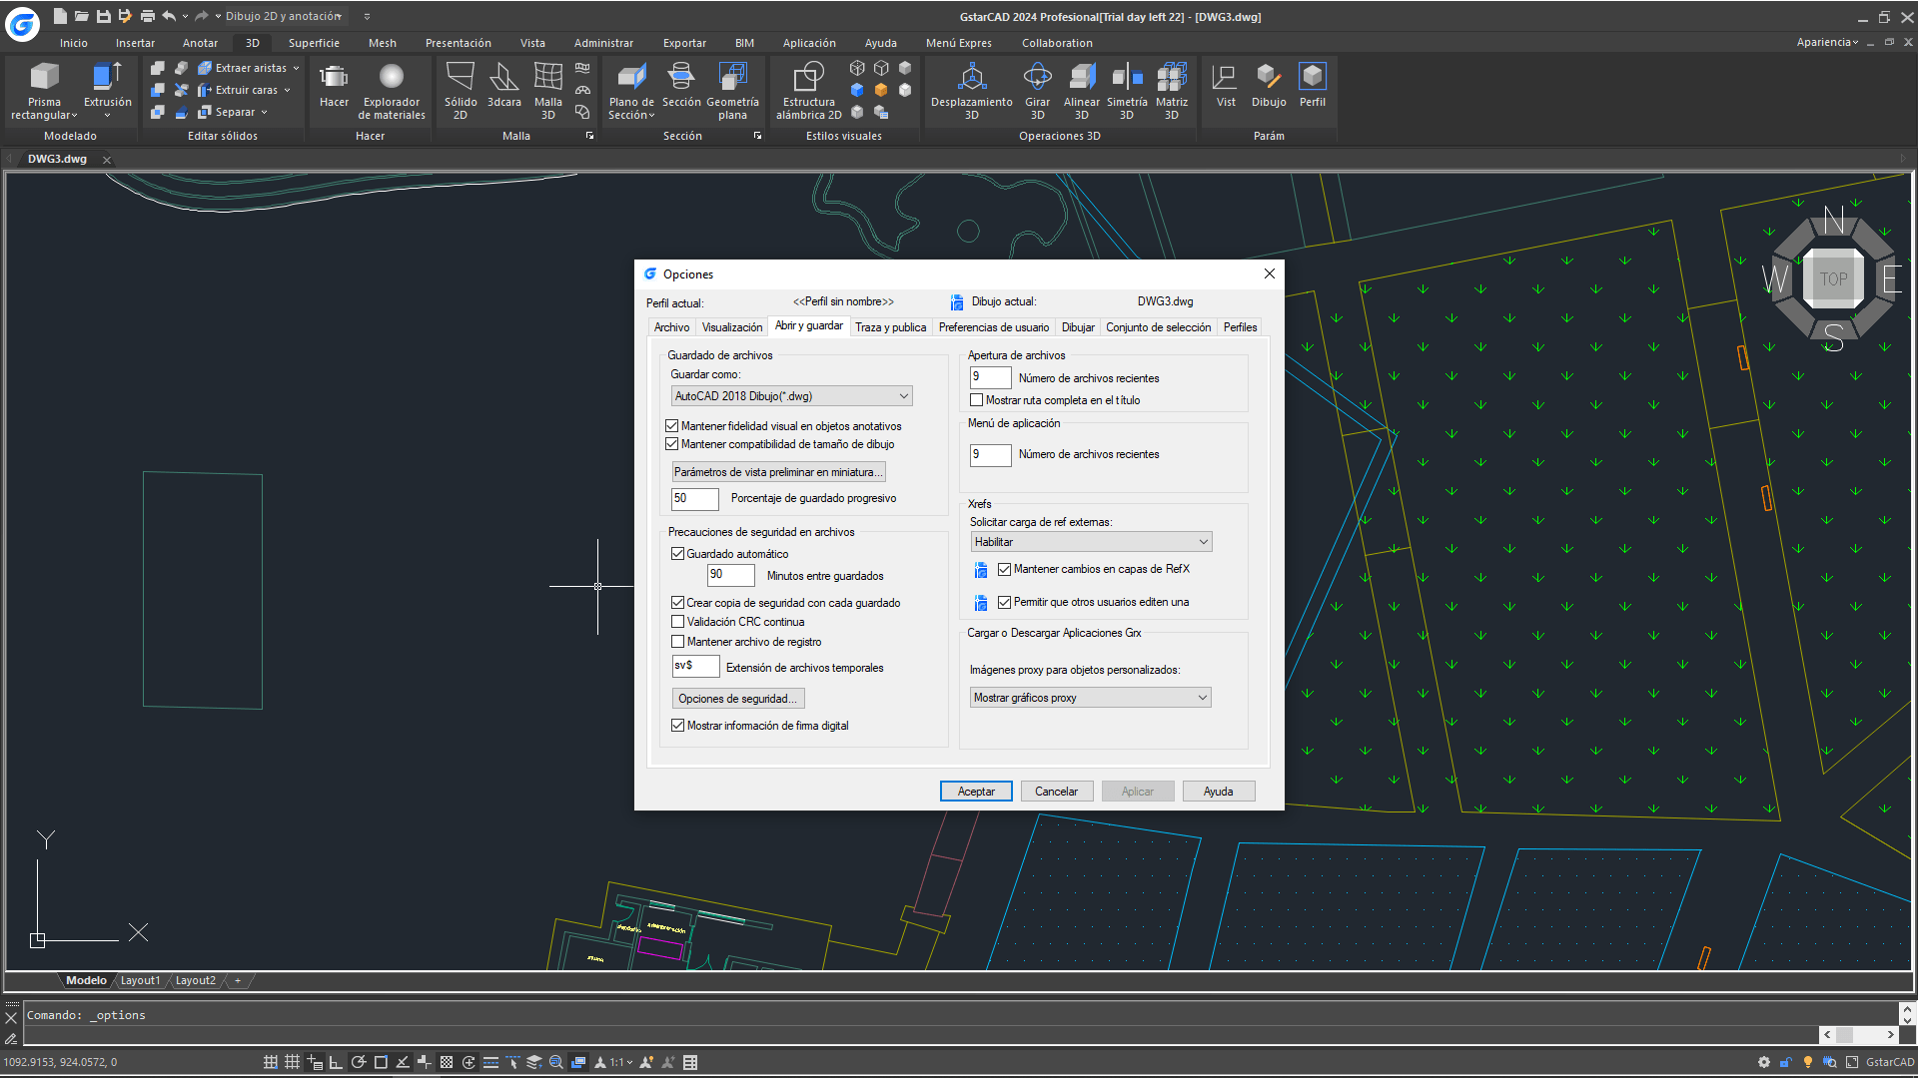Viewport: 1918px width, 1078px height.
Task: Click the Girar 3D icon
Action: click(1037, 78)
